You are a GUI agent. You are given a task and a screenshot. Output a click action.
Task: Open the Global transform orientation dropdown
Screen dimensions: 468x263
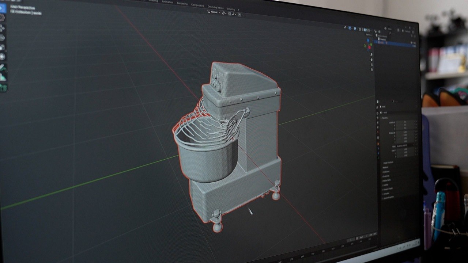tap(214, 12)
